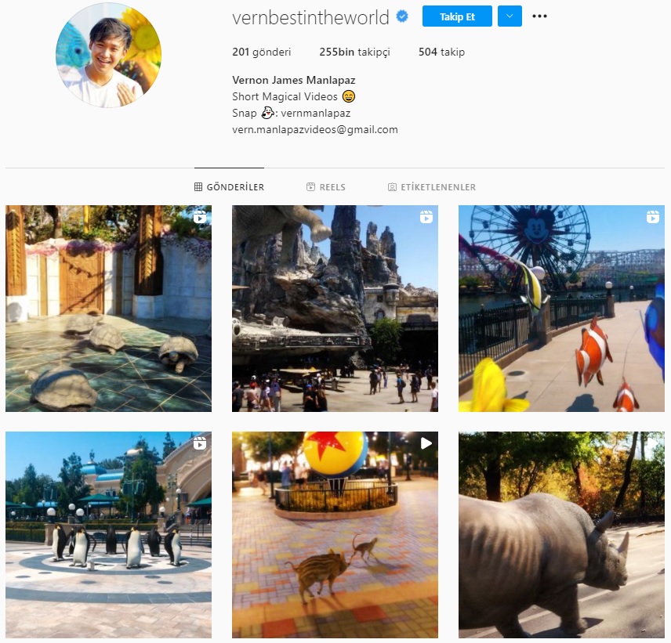671x643 pixels.
Task: Click the Reels icon on the penguins post
Action: click(x=199, y=443)
